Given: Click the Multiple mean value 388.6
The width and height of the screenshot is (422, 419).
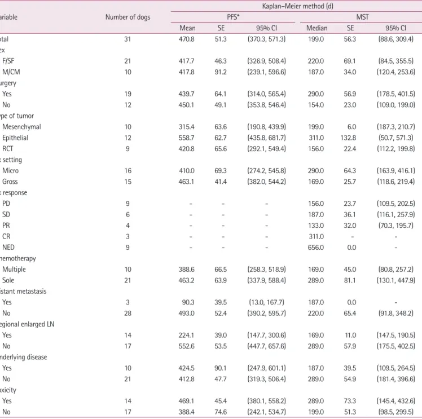Looking at the screenshot, I should tap(187, 270).
